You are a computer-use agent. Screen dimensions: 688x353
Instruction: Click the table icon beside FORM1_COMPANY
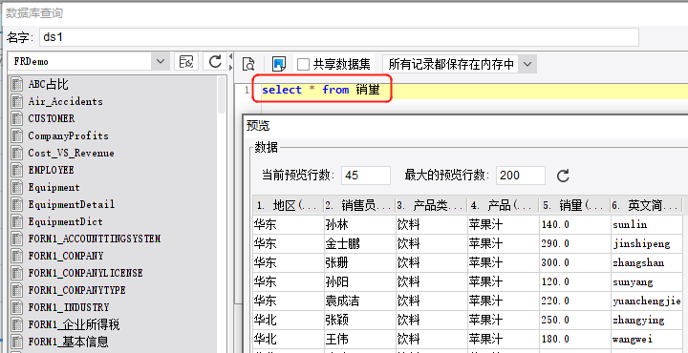[17, 256]
